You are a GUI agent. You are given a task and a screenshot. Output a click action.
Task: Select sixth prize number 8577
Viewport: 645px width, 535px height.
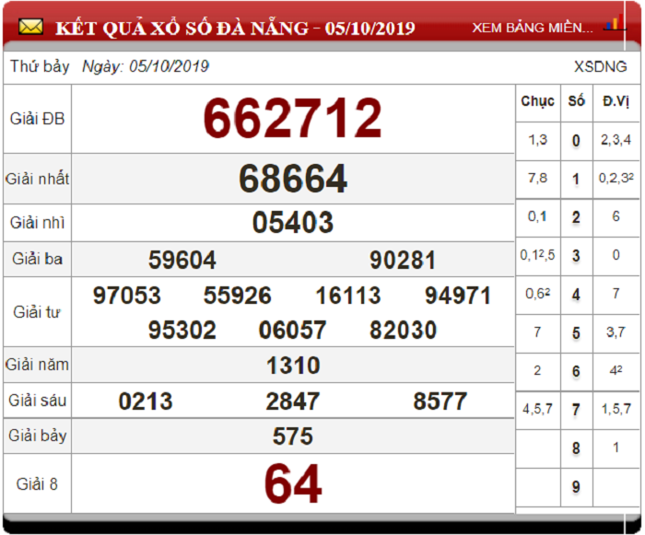click(440, 401)
